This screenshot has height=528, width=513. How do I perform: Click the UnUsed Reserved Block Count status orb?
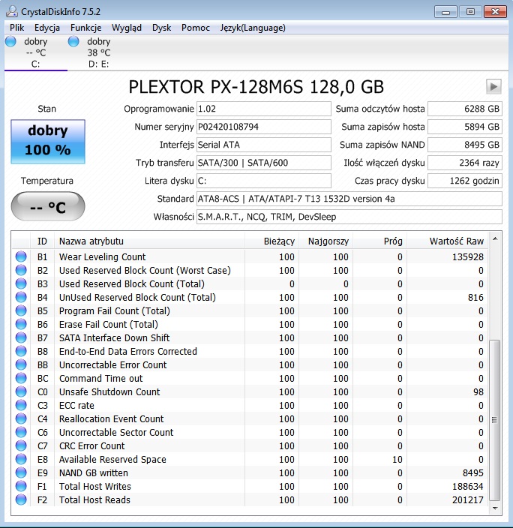coord(21,297)
